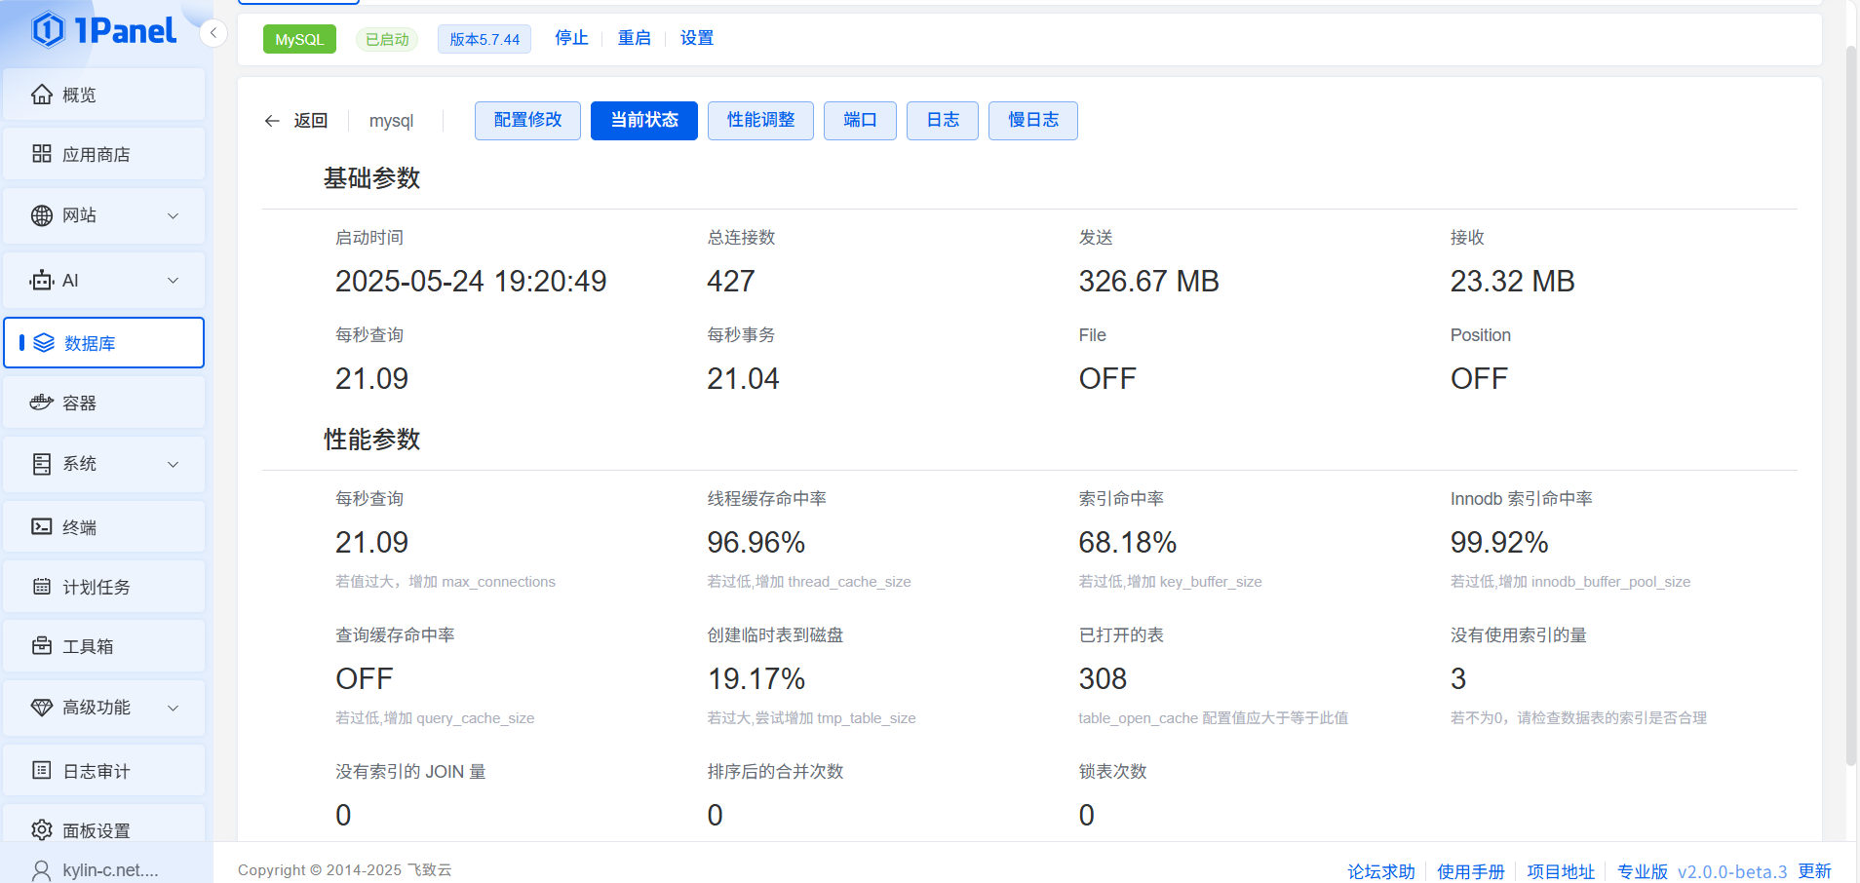Switch to the 性能调整 tab
The height and width of the screenshot is (883, 1860).
(x=760, y=121)
